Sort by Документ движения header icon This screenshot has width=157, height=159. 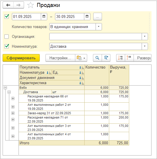click(82, 78)
